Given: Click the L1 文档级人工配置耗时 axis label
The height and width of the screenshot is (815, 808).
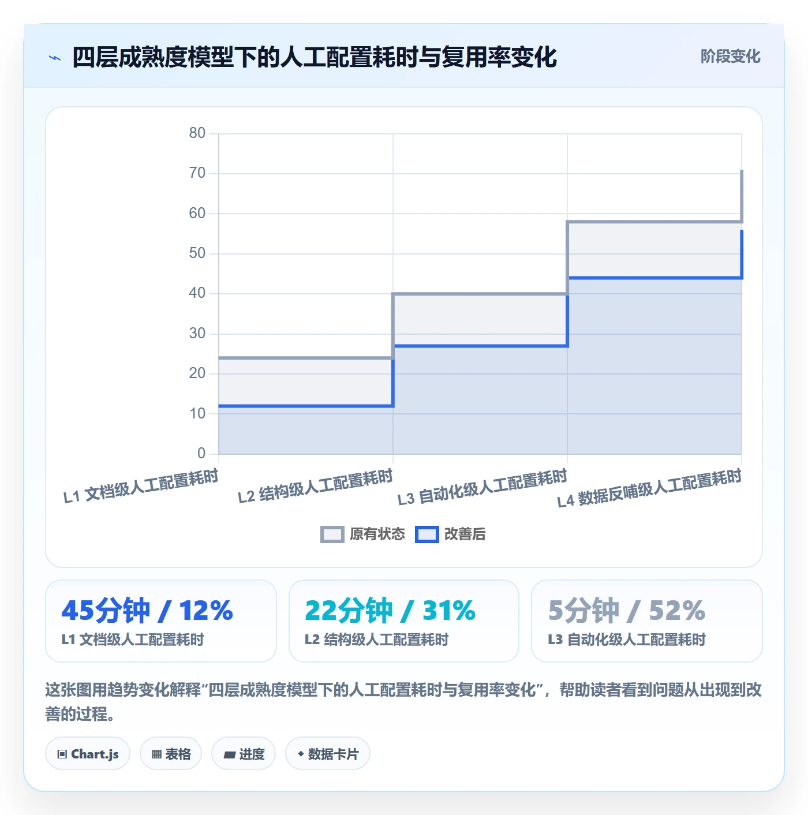Looking at the screenshot, I should pos(141,486).
